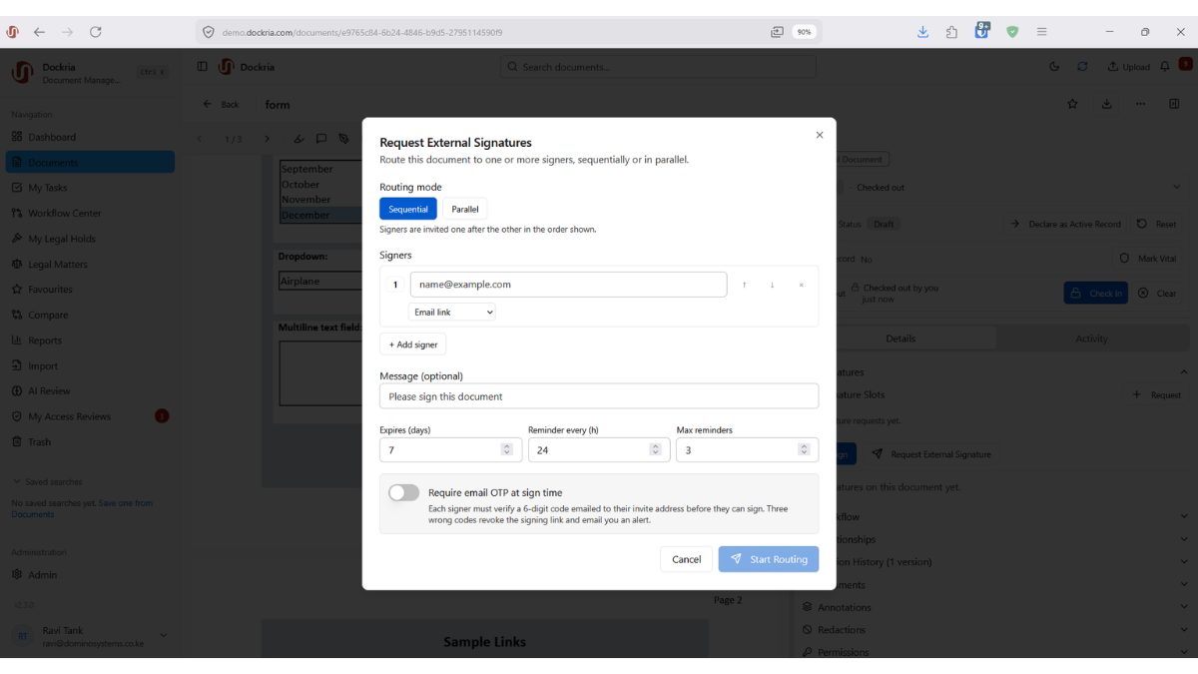Screen dimensions: 1198x674
Task: Click the Clear button
Action: coord(1158,294)
